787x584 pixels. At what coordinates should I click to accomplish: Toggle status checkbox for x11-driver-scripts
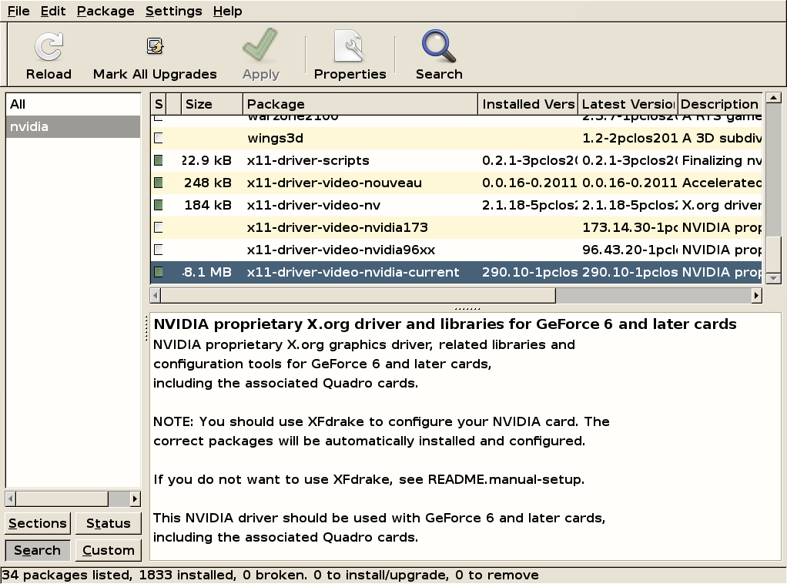[159, 160]
